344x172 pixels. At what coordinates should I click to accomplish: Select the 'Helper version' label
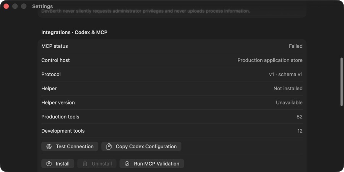[58, 103]
